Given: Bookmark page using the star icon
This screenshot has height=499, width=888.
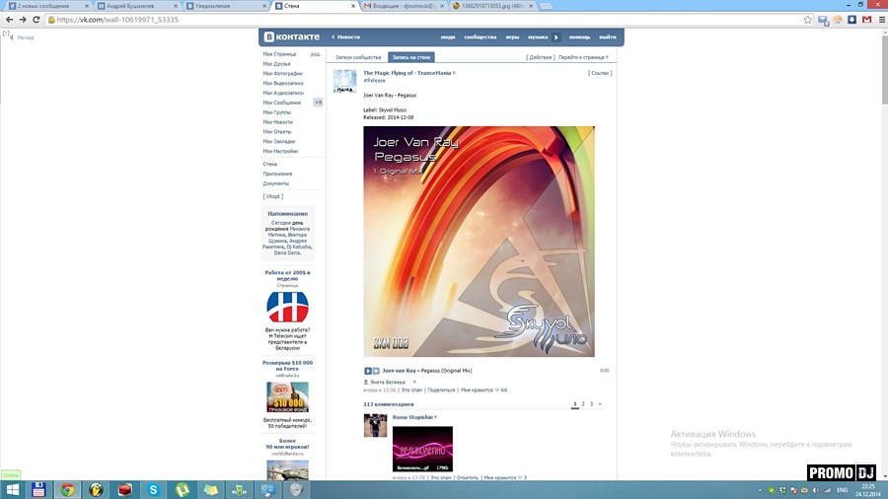Looking at the screenshot, I should pos(808,19).
